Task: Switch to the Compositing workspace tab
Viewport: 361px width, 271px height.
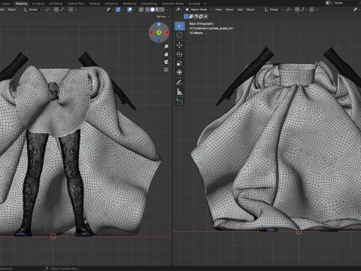Action: [149, 4]
